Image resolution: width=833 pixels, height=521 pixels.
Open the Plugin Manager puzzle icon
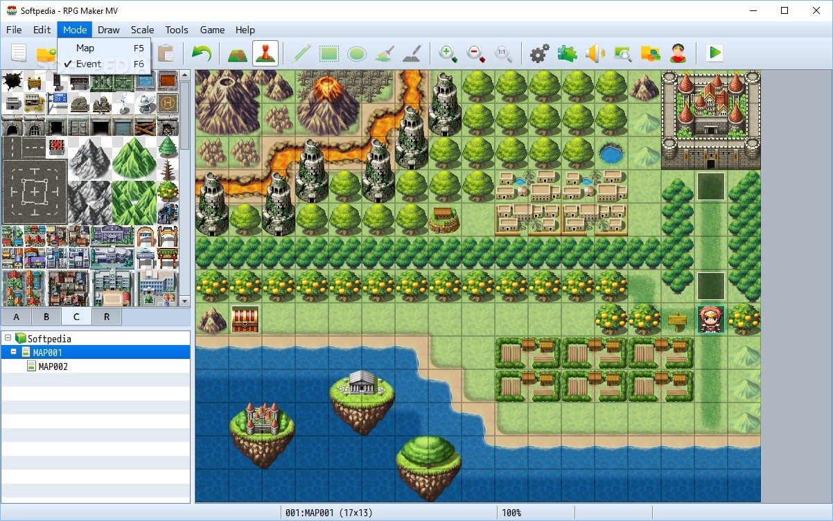[x=567, y=53]
